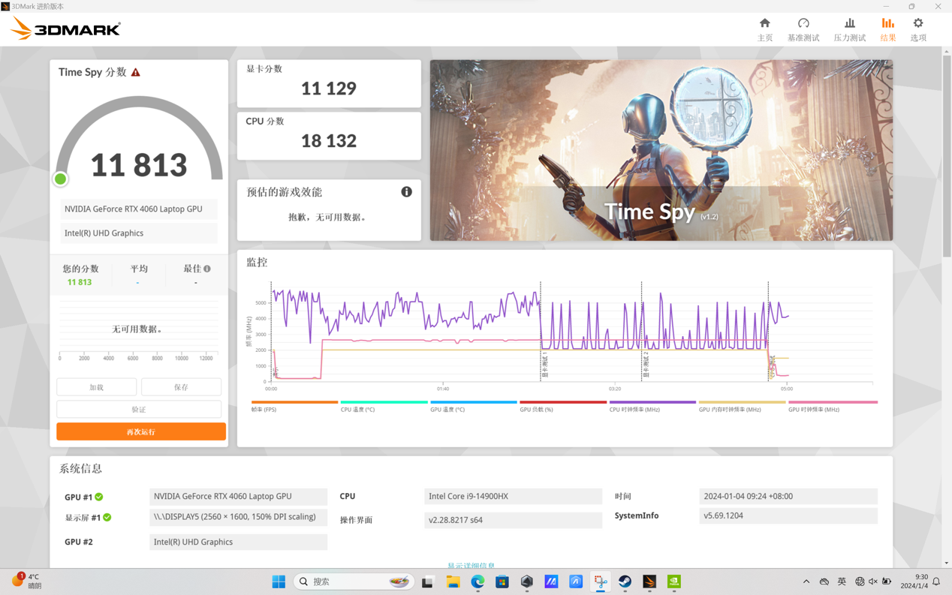Screen dimensions: 952x595
Task: Click info icon beside 最佳 score
Action: point(207,269)
